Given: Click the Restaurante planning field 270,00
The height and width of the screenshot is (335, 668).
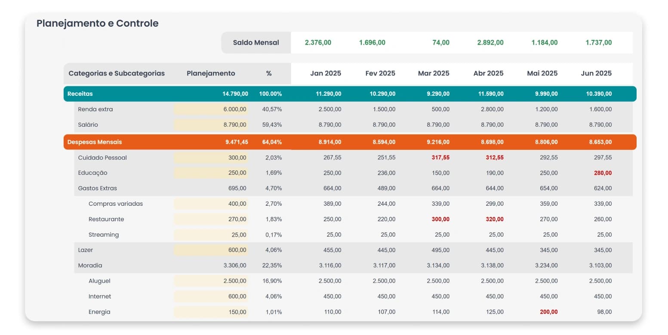Looking at the screenshot, I should tap(211, 219).
